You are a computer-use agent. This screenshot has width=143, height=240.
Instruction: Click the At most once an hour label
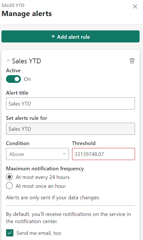(x=41, y=186)
